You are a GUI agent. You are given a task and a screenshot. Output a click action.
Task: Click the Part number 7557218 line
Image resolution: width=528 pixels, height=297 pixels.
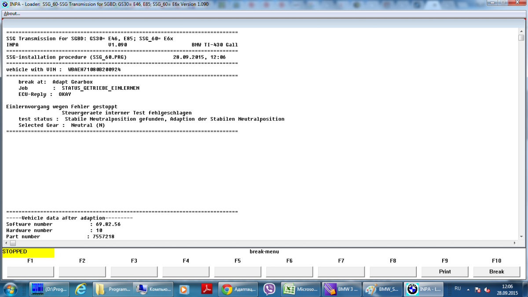tap(60, 236)
